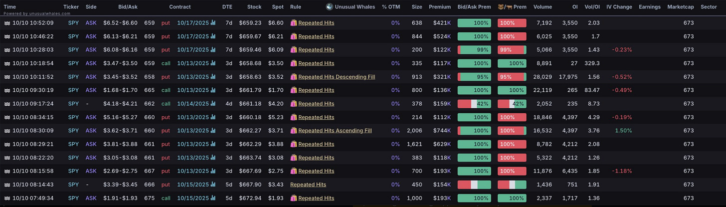726x207 pixels.
Task: Click the 2,006 size value
Action: coord(414,131)
